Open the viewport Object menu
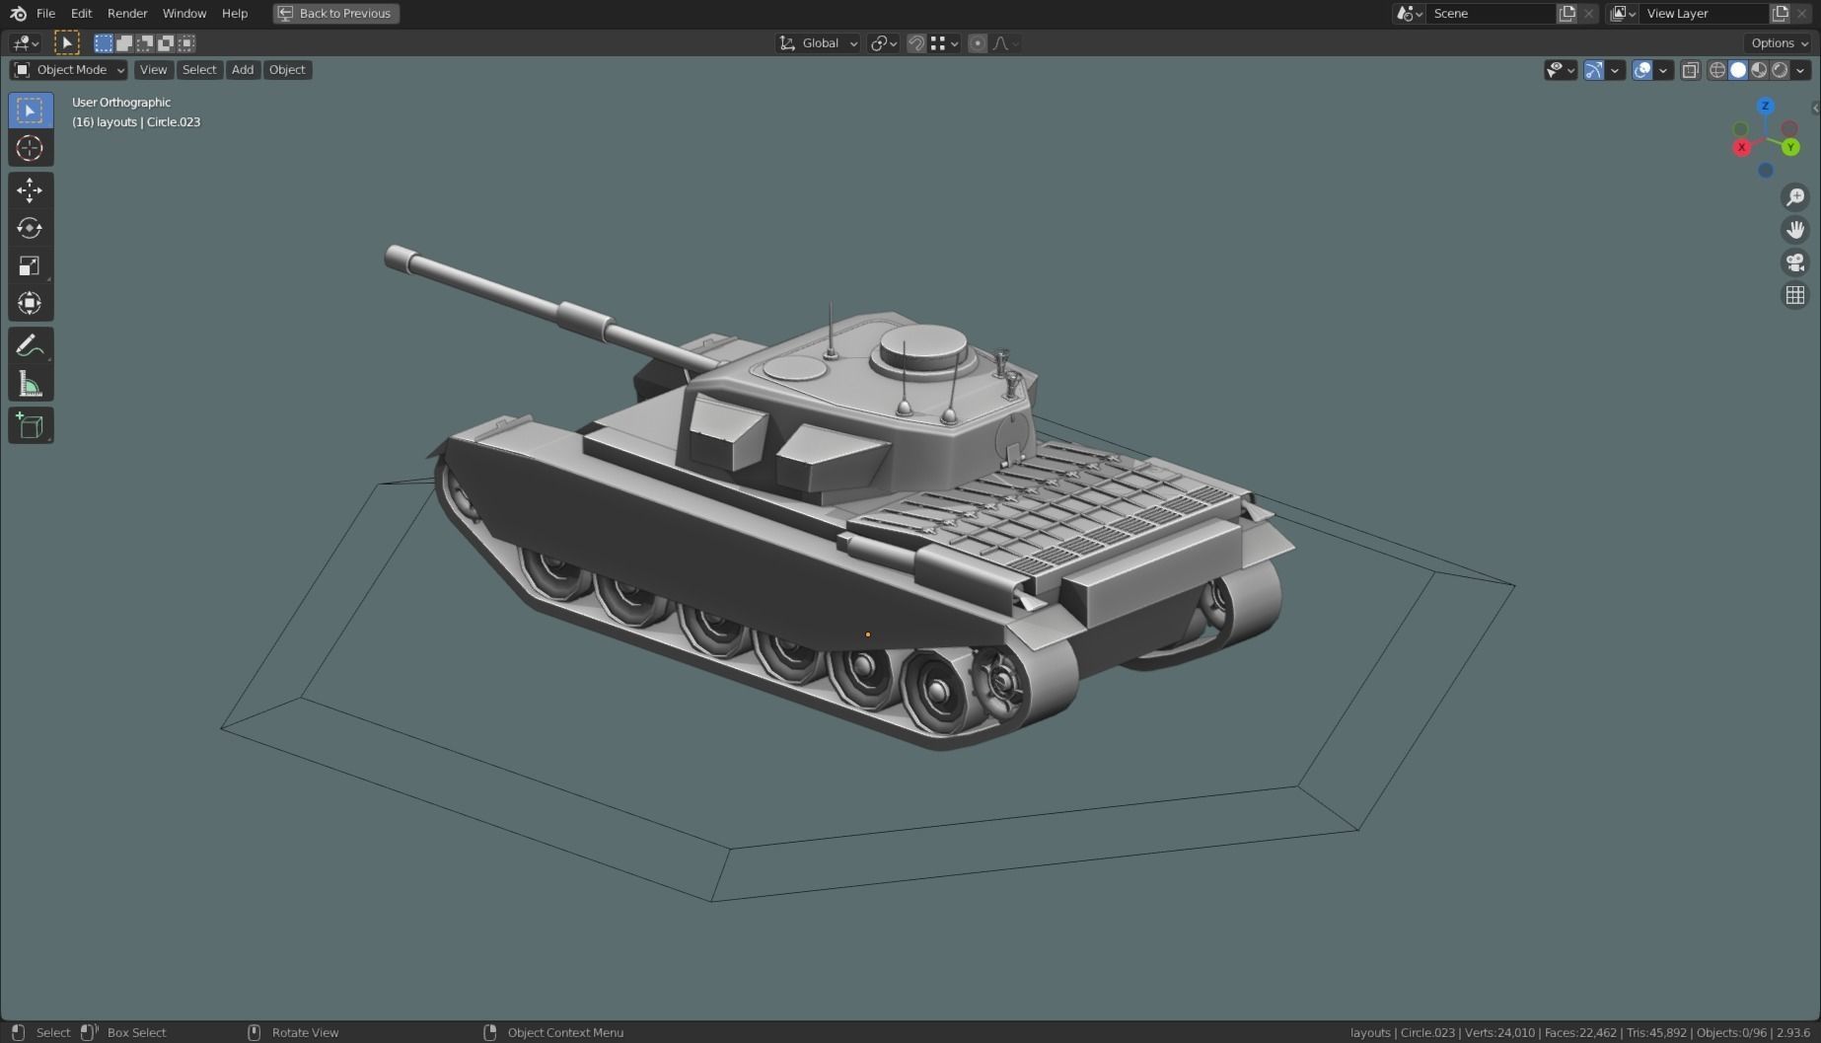Viewport: 1821px width, 1043px height. [287, 70]
